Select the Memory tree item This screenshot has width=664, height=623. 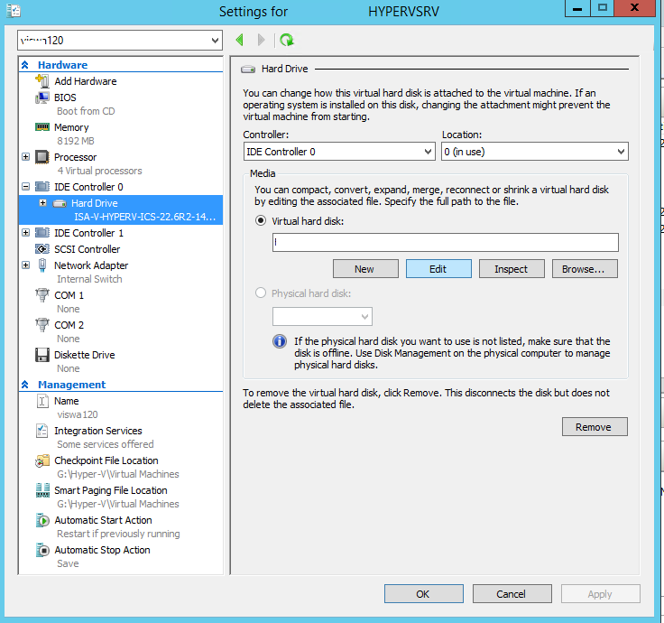click(x=71, y=127)
